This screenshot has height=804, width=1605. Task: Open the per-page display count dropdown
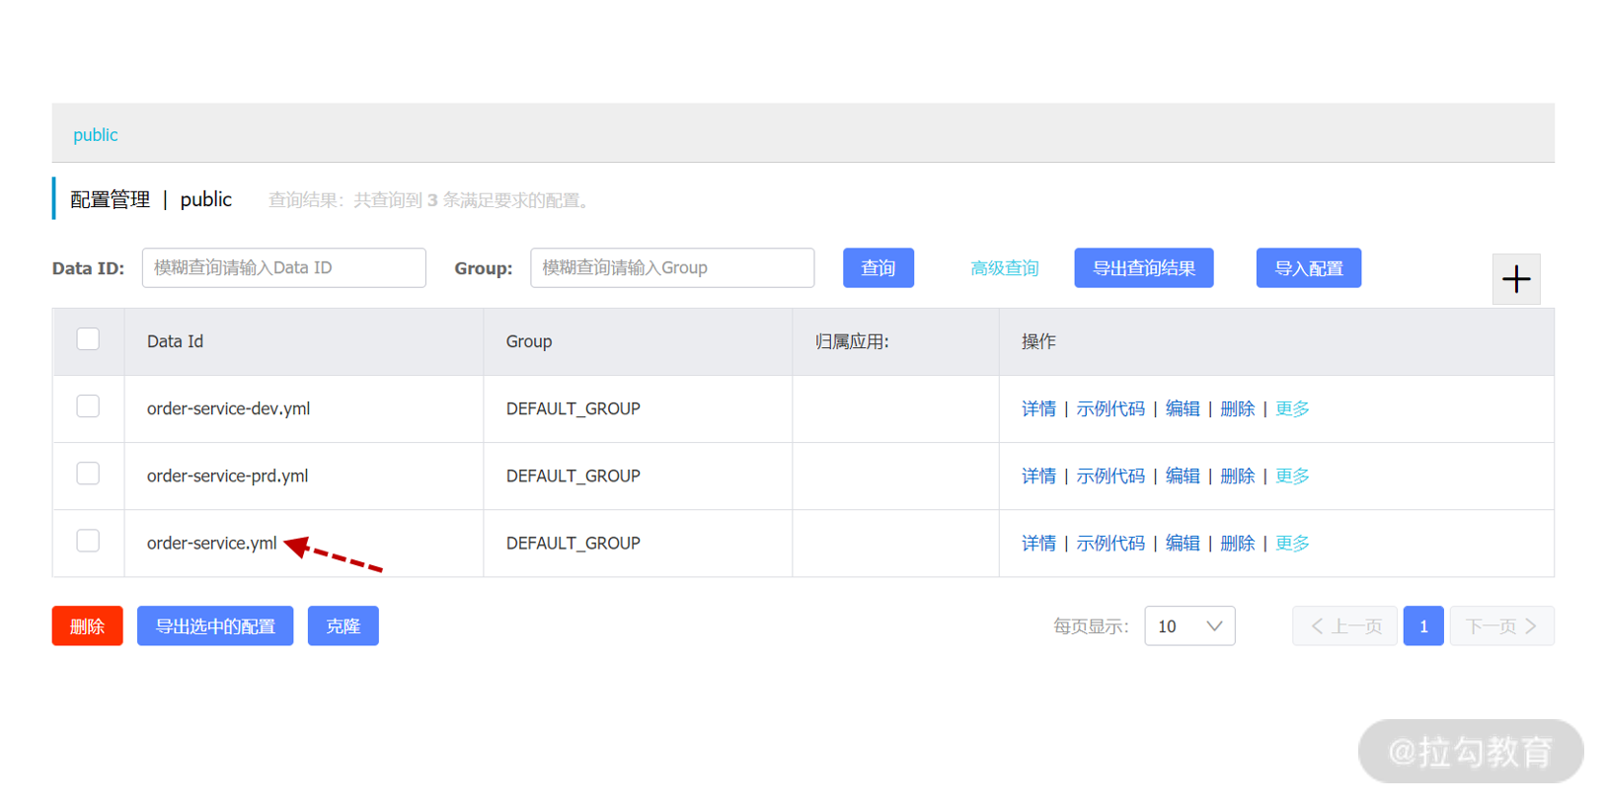[x=1189, y=625]
